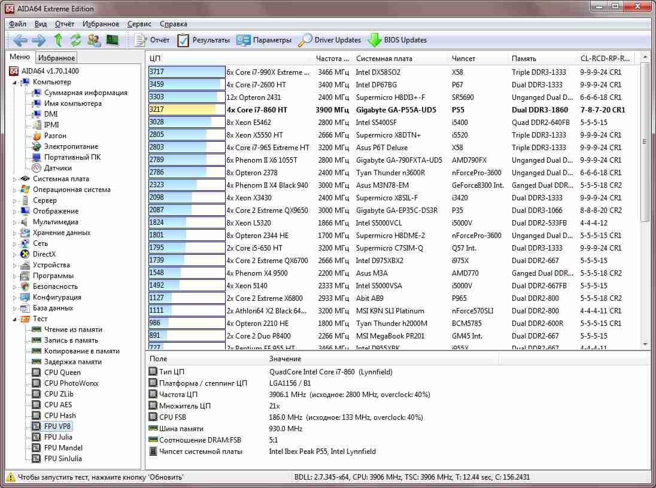Expand the Хранение данных tree node

click(x=16, y=233)
